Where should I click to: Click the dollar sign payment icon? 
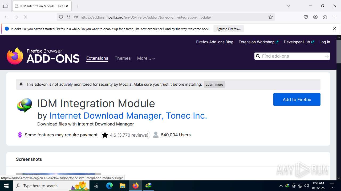pos(20,135)
